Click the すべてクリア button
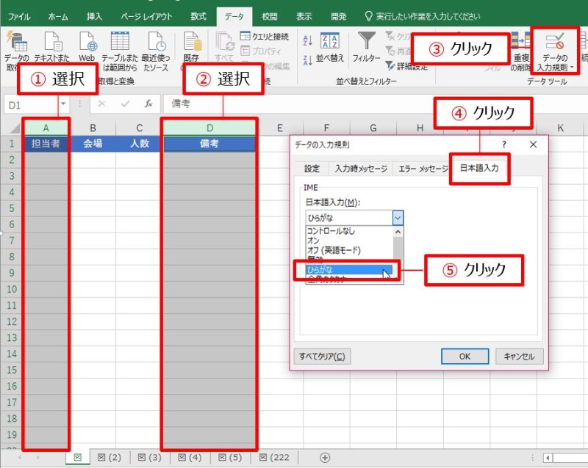 pyautogui.click(x=322, y=357)
